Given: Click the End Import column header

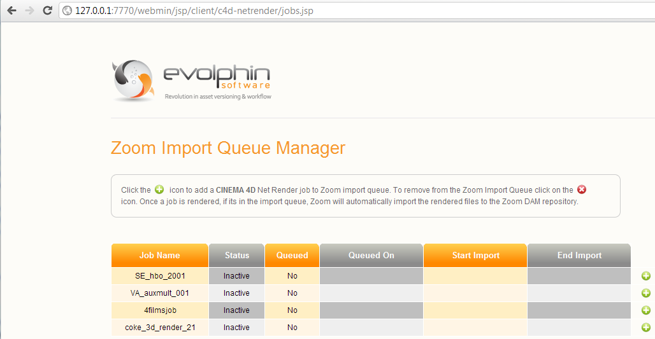Looking at the screenshot, I should click(579, 255).
